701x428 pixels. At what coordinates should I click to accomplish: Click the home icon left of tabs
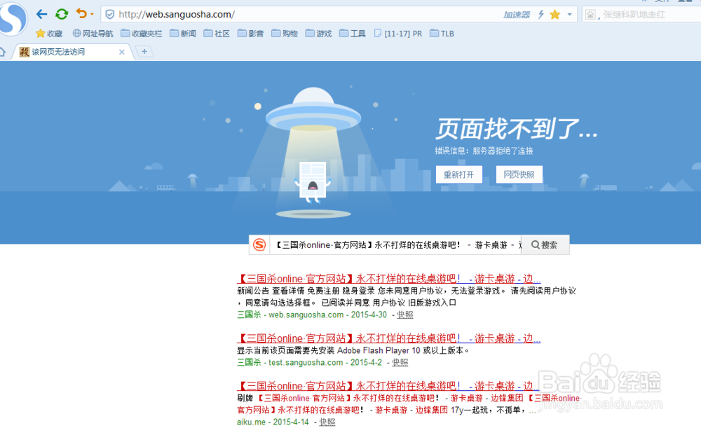[x=3, y=53]
